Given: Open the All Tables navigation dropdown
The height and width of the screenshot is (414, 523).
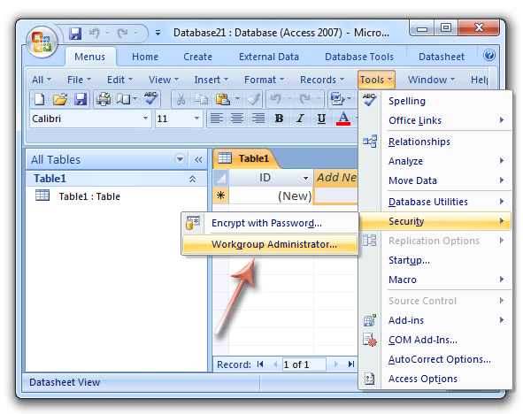Looking at the screenshot, I should click(180, 159).
